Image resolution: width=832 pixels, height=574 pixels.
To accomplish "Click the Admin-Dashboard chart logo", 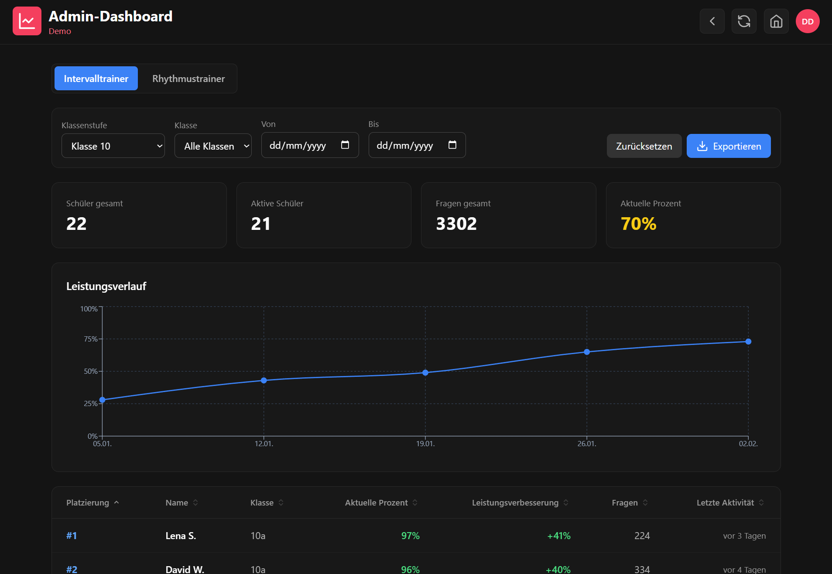I will (27, 20).
